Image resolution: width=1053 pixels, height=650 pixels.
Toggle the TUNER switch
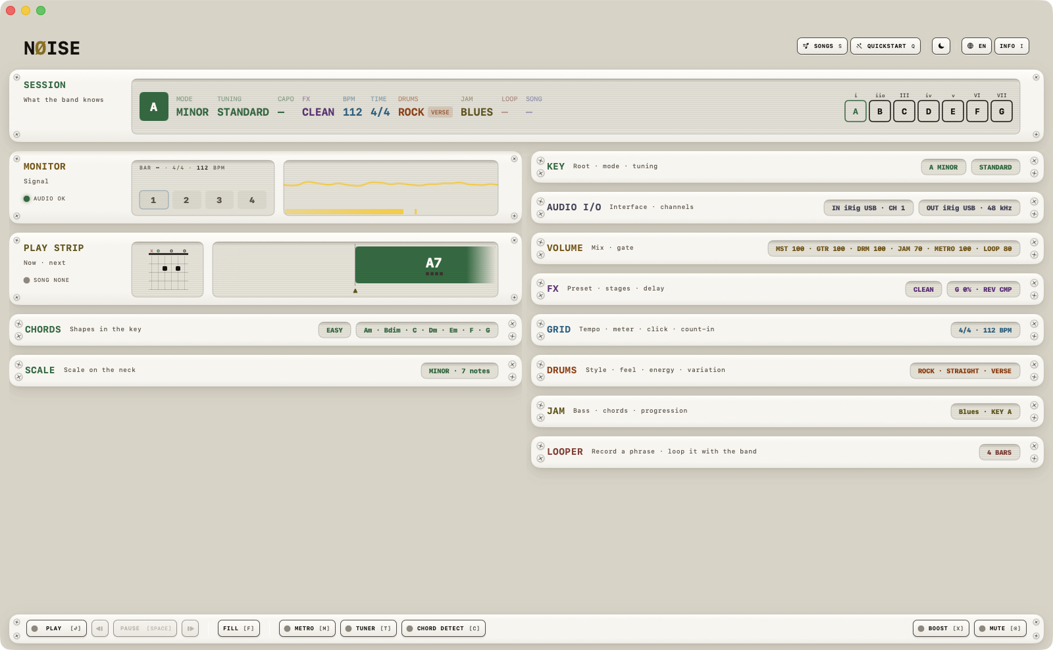point(369,628)
